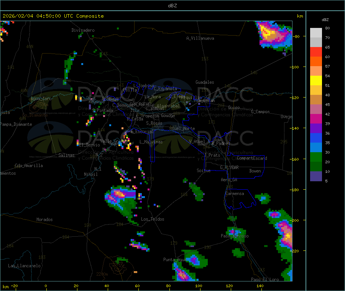Click the E_Escorial label

142,132
